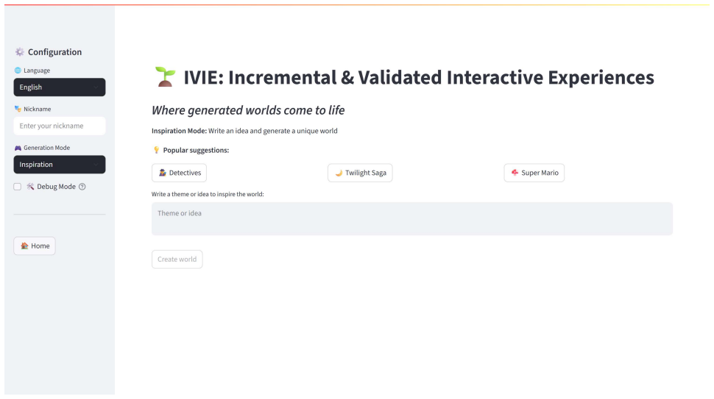Click the Create world button
The image size is (714, 399).
pyautogui.click(x=177, y=259)
